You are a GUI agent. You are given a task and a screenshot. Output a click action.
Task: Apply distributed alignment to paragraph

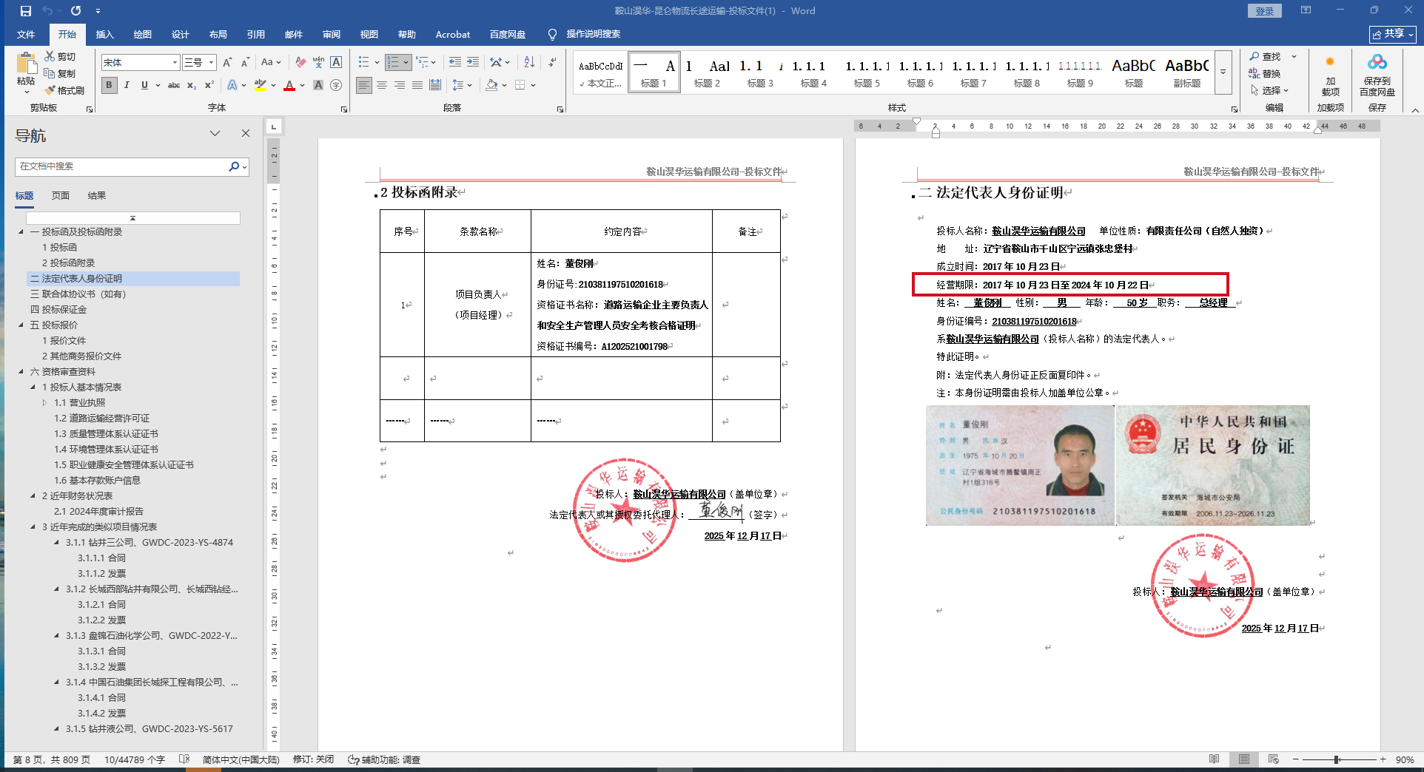[435, 85]
